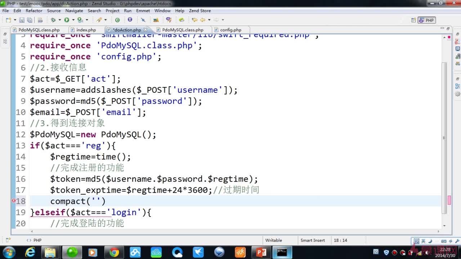Click the vertical scrollbar thumb in editor
The height and width of the screenshot is (259, 461).
click(444, 137)
